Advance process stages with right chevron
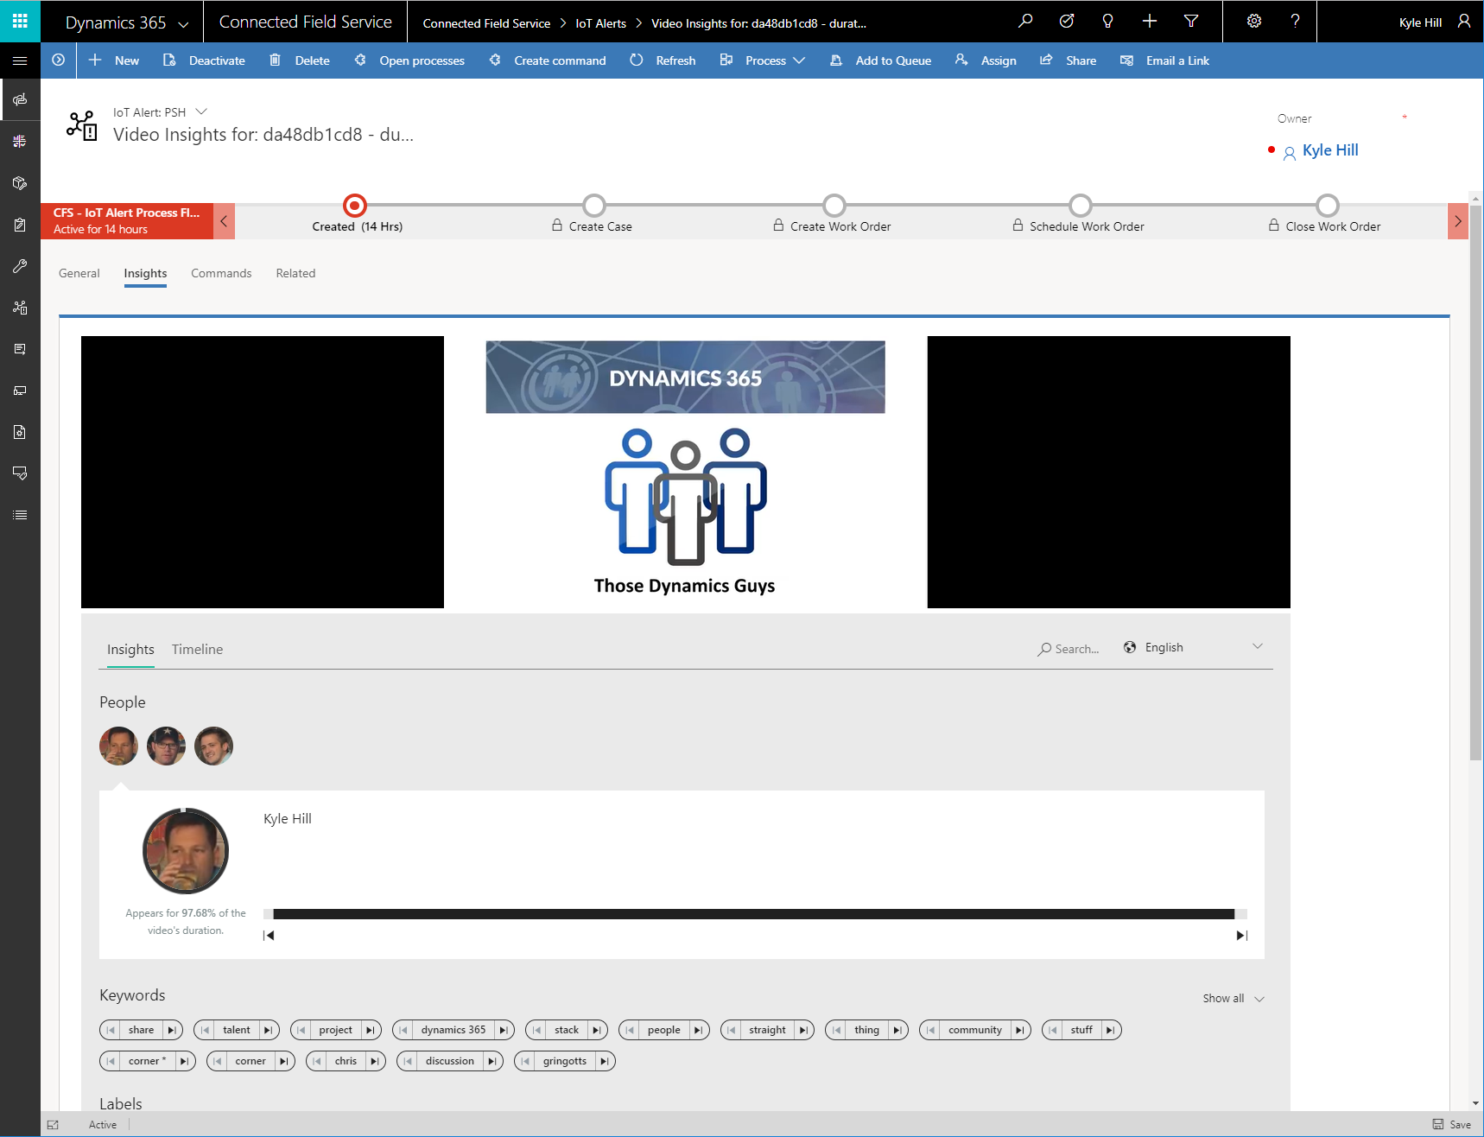This screenshot has height=1137, width=1484. pos(1458,221)
